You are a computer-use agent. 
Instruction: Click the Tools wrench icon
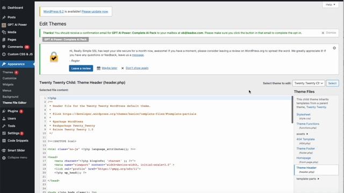click(4, 126)
